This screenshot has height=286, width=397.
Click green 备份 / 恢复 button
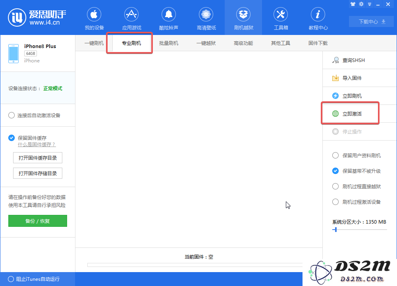[x=38, y=221]
